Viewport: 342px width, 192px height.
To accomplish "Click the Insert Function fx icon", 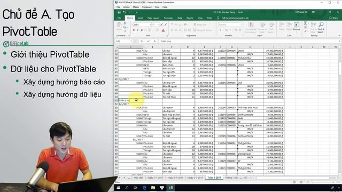I will [154, 42].
